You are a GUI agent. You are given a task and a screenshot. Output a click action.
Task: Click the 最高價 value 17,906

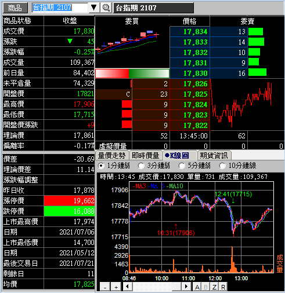click(84, 104)
